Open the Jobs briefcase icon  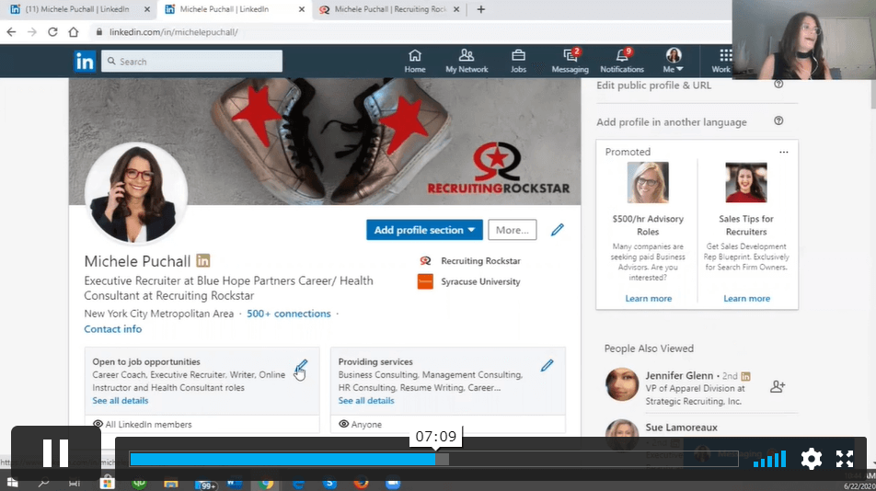tap(518, 56)
